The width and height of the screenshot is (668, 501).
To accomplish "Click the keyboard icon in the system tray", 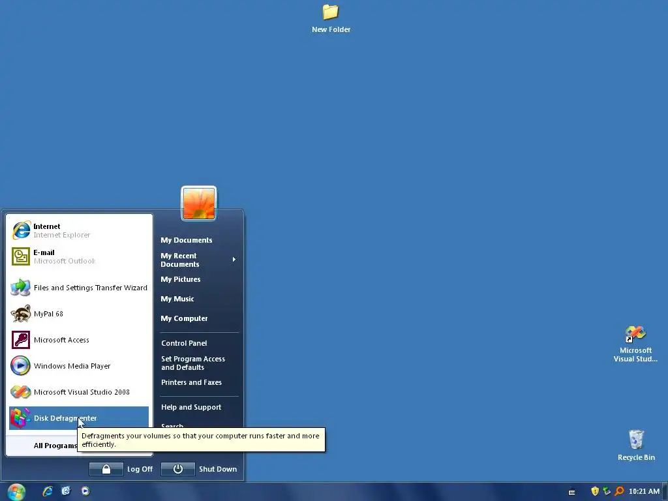I will pos(571,492).
